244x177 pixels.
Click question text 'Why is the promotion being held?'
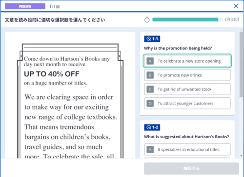coord(178,48)
